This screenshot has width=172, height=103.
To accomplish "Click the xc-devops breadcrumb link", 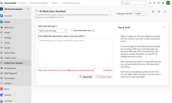I will [x=21, y=3].
